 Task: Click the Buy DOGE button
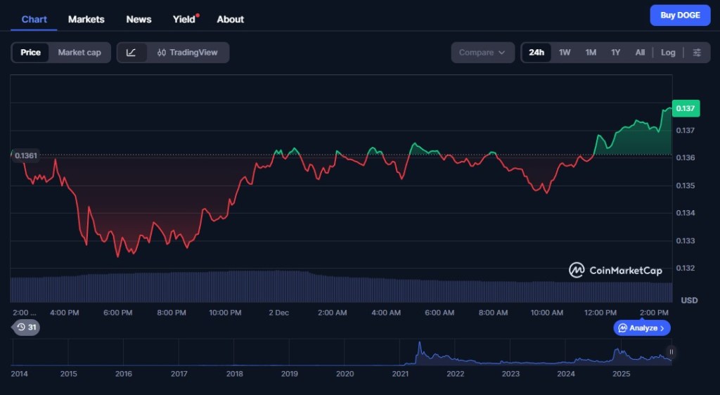click(x=680, y=15)
